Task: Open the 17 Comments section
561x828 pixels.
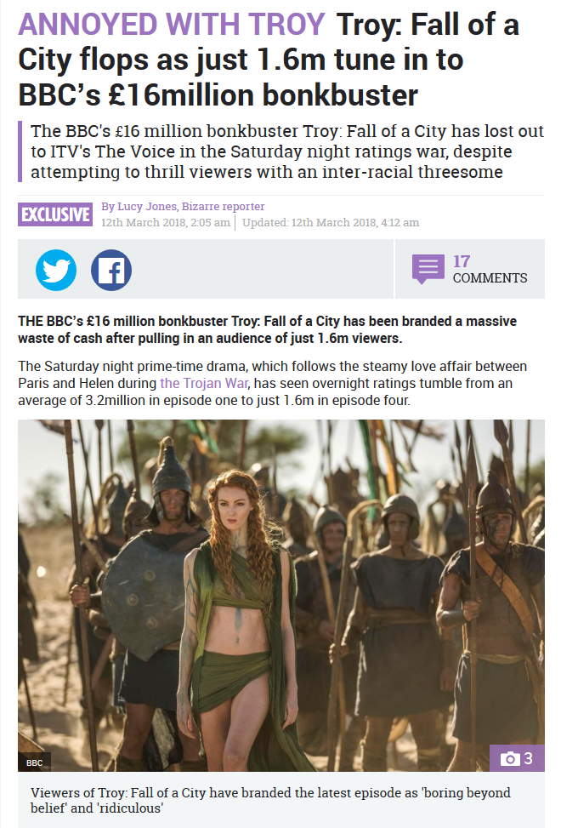Action: (469, 269)
